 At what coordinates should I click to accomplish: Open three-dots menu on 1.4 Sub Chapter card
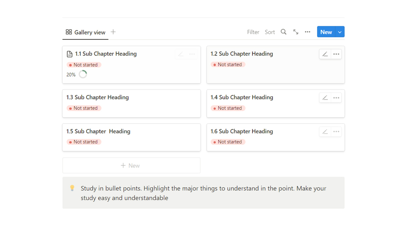pos(336,98)
